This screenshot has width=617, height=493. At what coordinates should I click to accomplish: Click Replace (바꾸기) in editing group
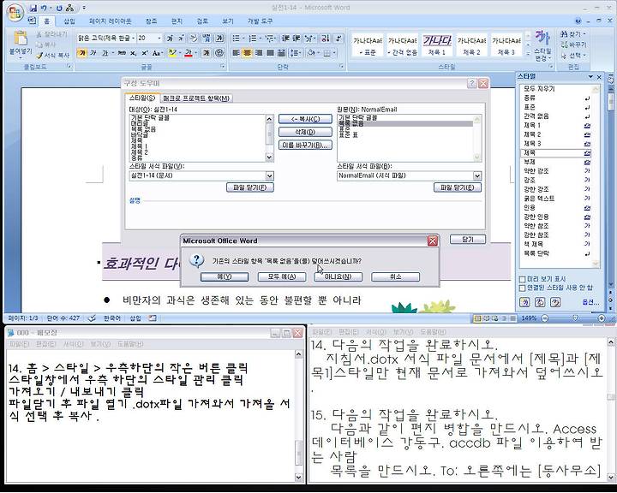573,45
